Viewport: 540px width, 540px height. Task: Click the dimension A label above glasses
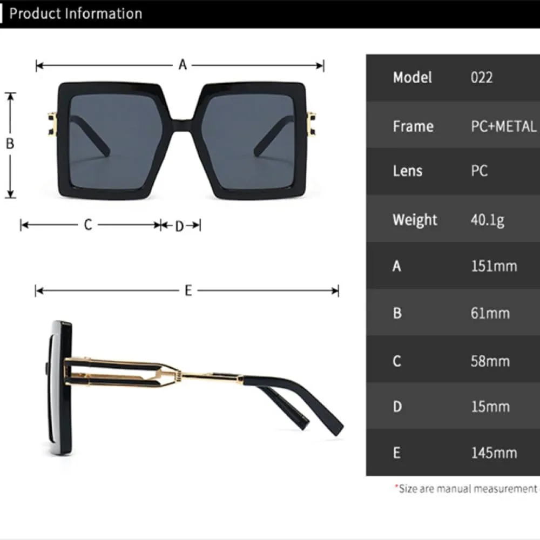183,64
